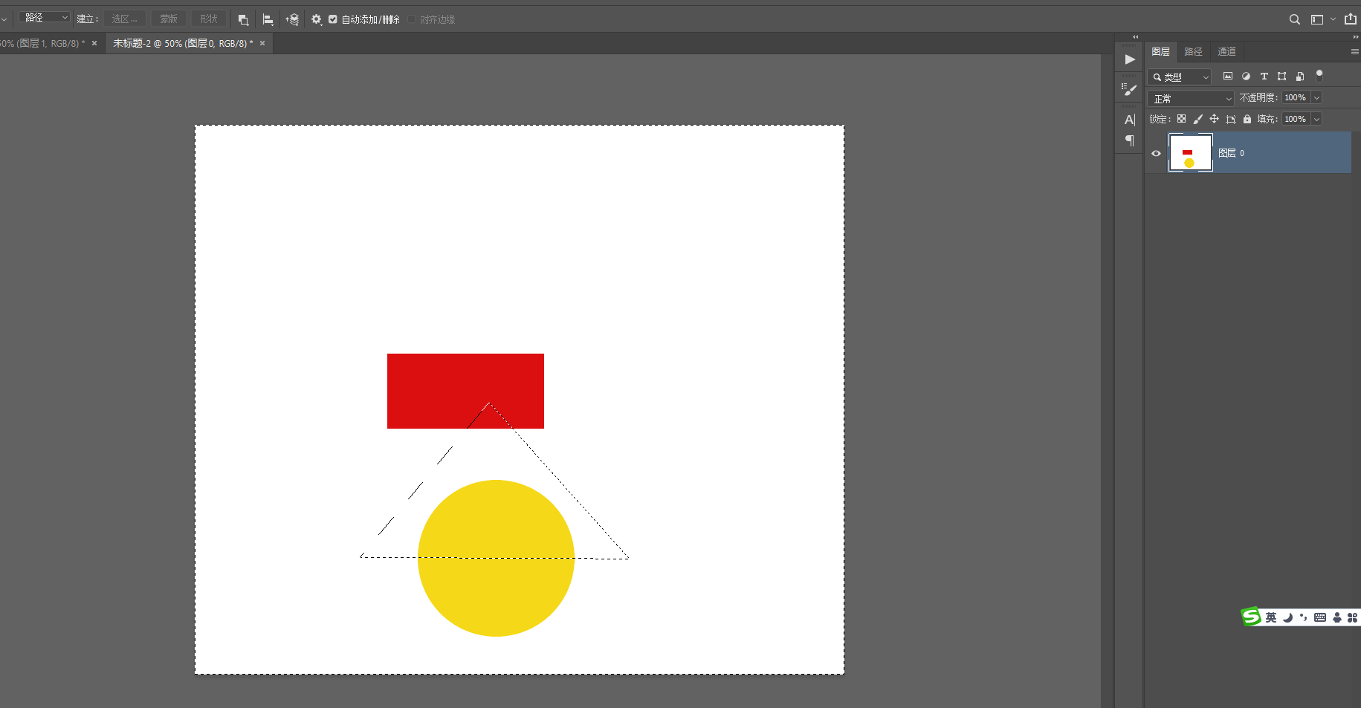Filter layers by smart object icon
1361x708 pixels.
[1299, 76]
